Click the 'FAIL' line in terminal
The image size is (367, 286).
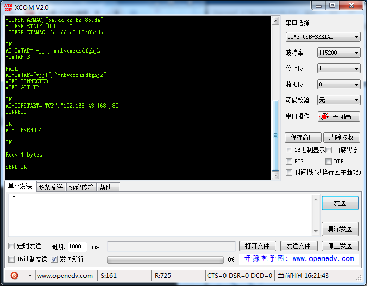pyautogui.click(x=12, y=69)
